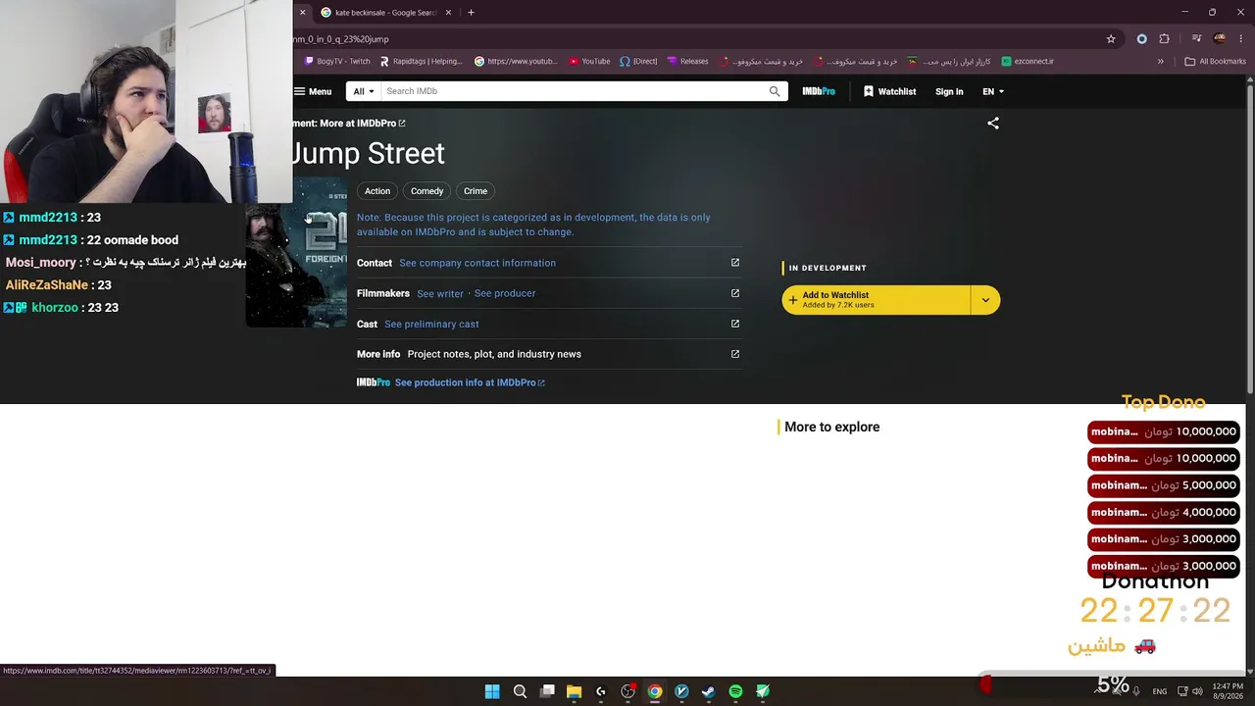Click the ENG language indicator in system tray
Viewport: 1255px width, 706px height.
click(x=1159, y=691)
